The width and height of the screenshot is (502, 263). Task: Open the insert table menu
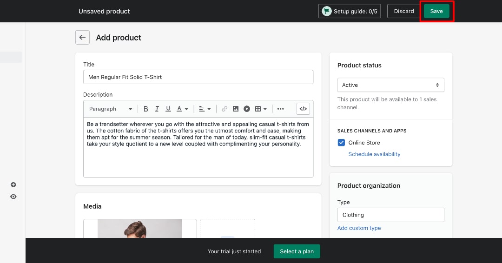[261, 109]
